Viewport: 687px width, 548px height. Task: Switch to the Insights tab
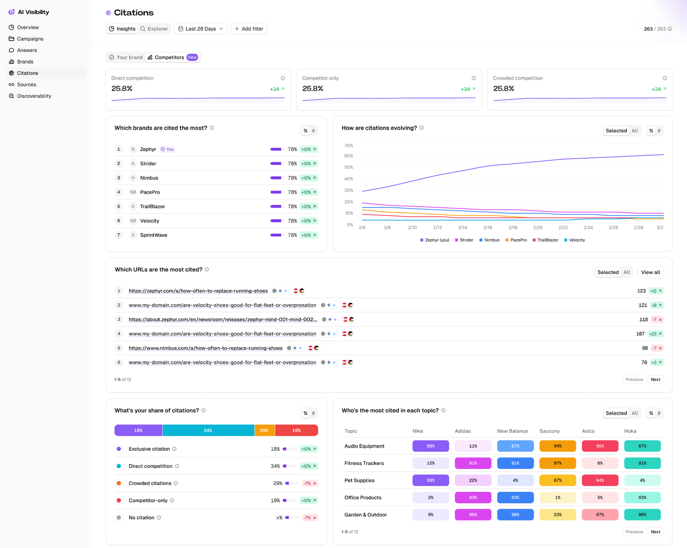point(122,29)
